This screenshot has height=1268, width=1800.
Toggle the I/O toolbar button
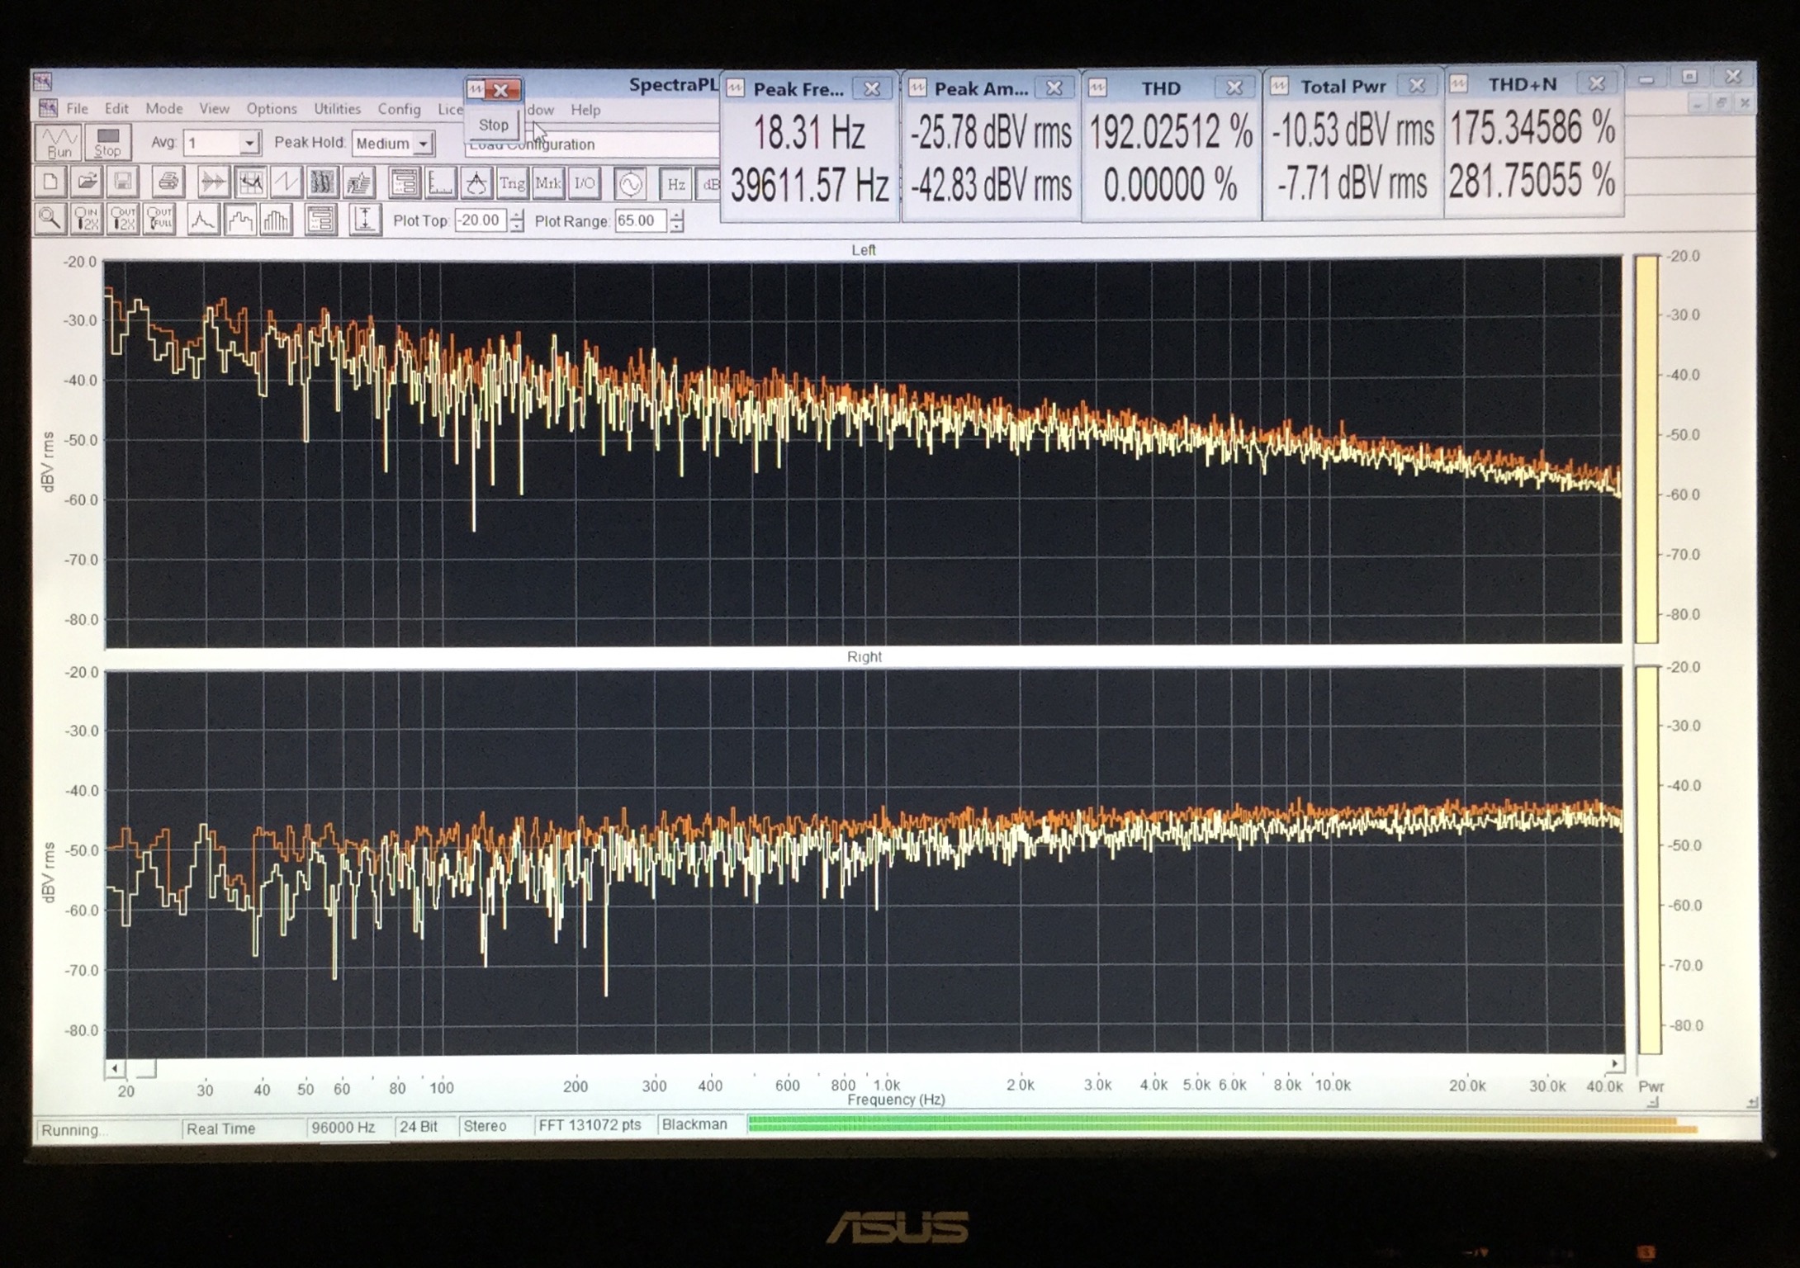pos(585,183)
